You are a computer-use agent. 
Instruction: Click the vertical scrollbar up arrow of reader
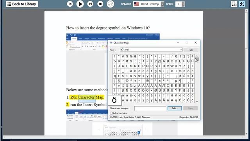pos(246,11)
